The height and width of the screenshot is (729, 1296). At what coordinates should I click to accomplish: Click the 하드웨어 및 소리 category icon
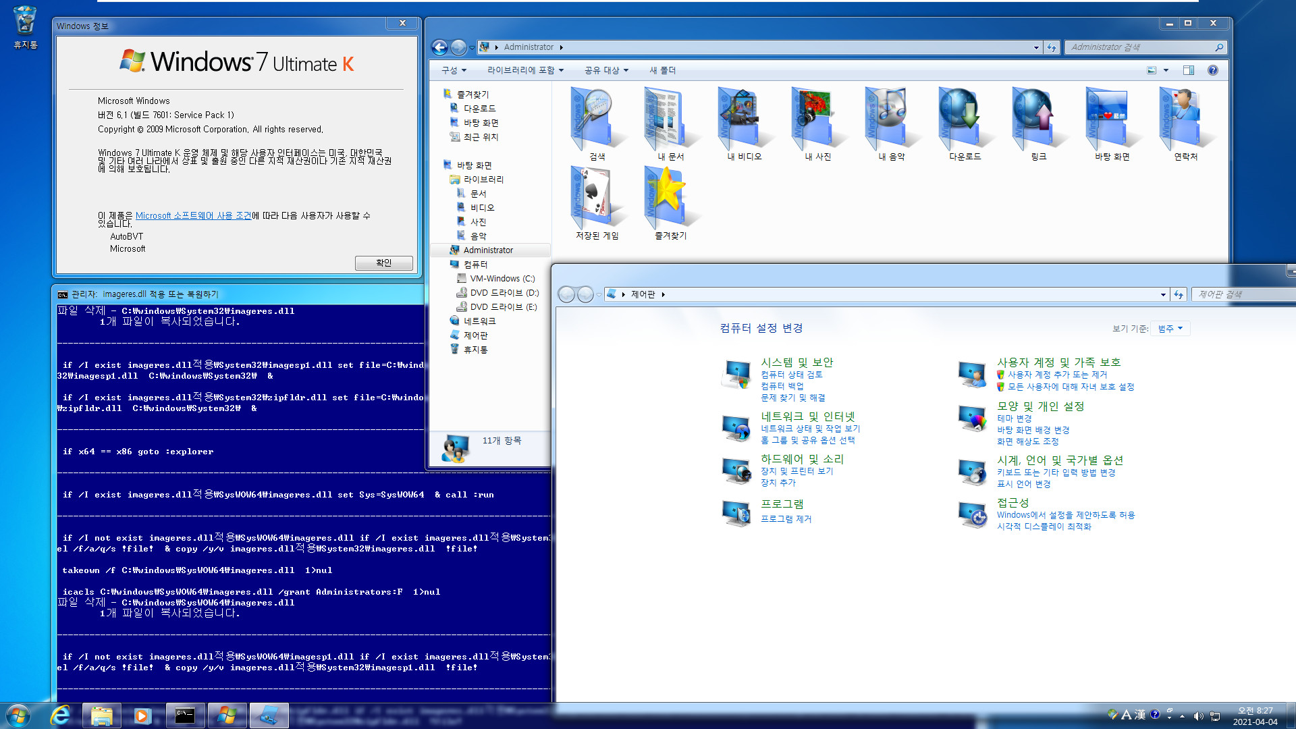(x=736, y=470)
